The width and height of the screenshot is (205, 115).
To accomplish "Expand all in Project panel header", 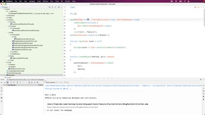I will 53,7.
